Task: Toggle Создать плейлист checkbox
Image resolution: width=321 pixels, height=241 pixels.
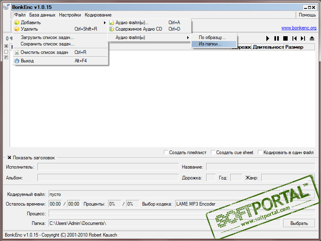Action: 166,152
